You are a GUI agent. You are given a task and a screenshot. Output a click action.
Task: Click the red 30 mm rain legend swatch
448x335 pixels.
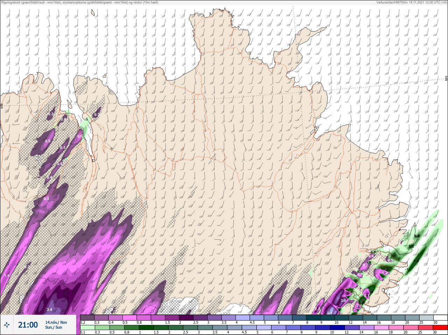tap(440, 328)
